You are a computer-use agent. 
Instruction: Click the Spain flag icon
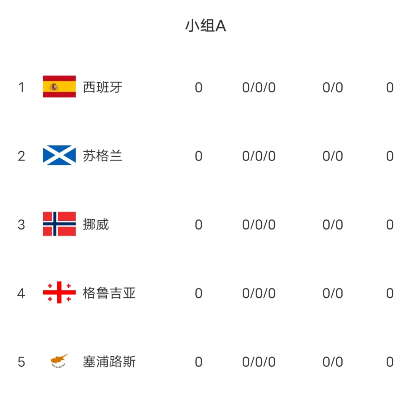[x=59, y=87]
